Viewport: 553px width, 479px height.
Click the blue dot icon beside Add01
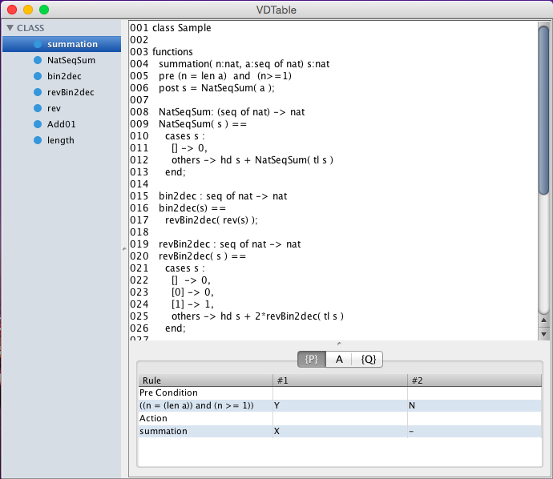38,124
